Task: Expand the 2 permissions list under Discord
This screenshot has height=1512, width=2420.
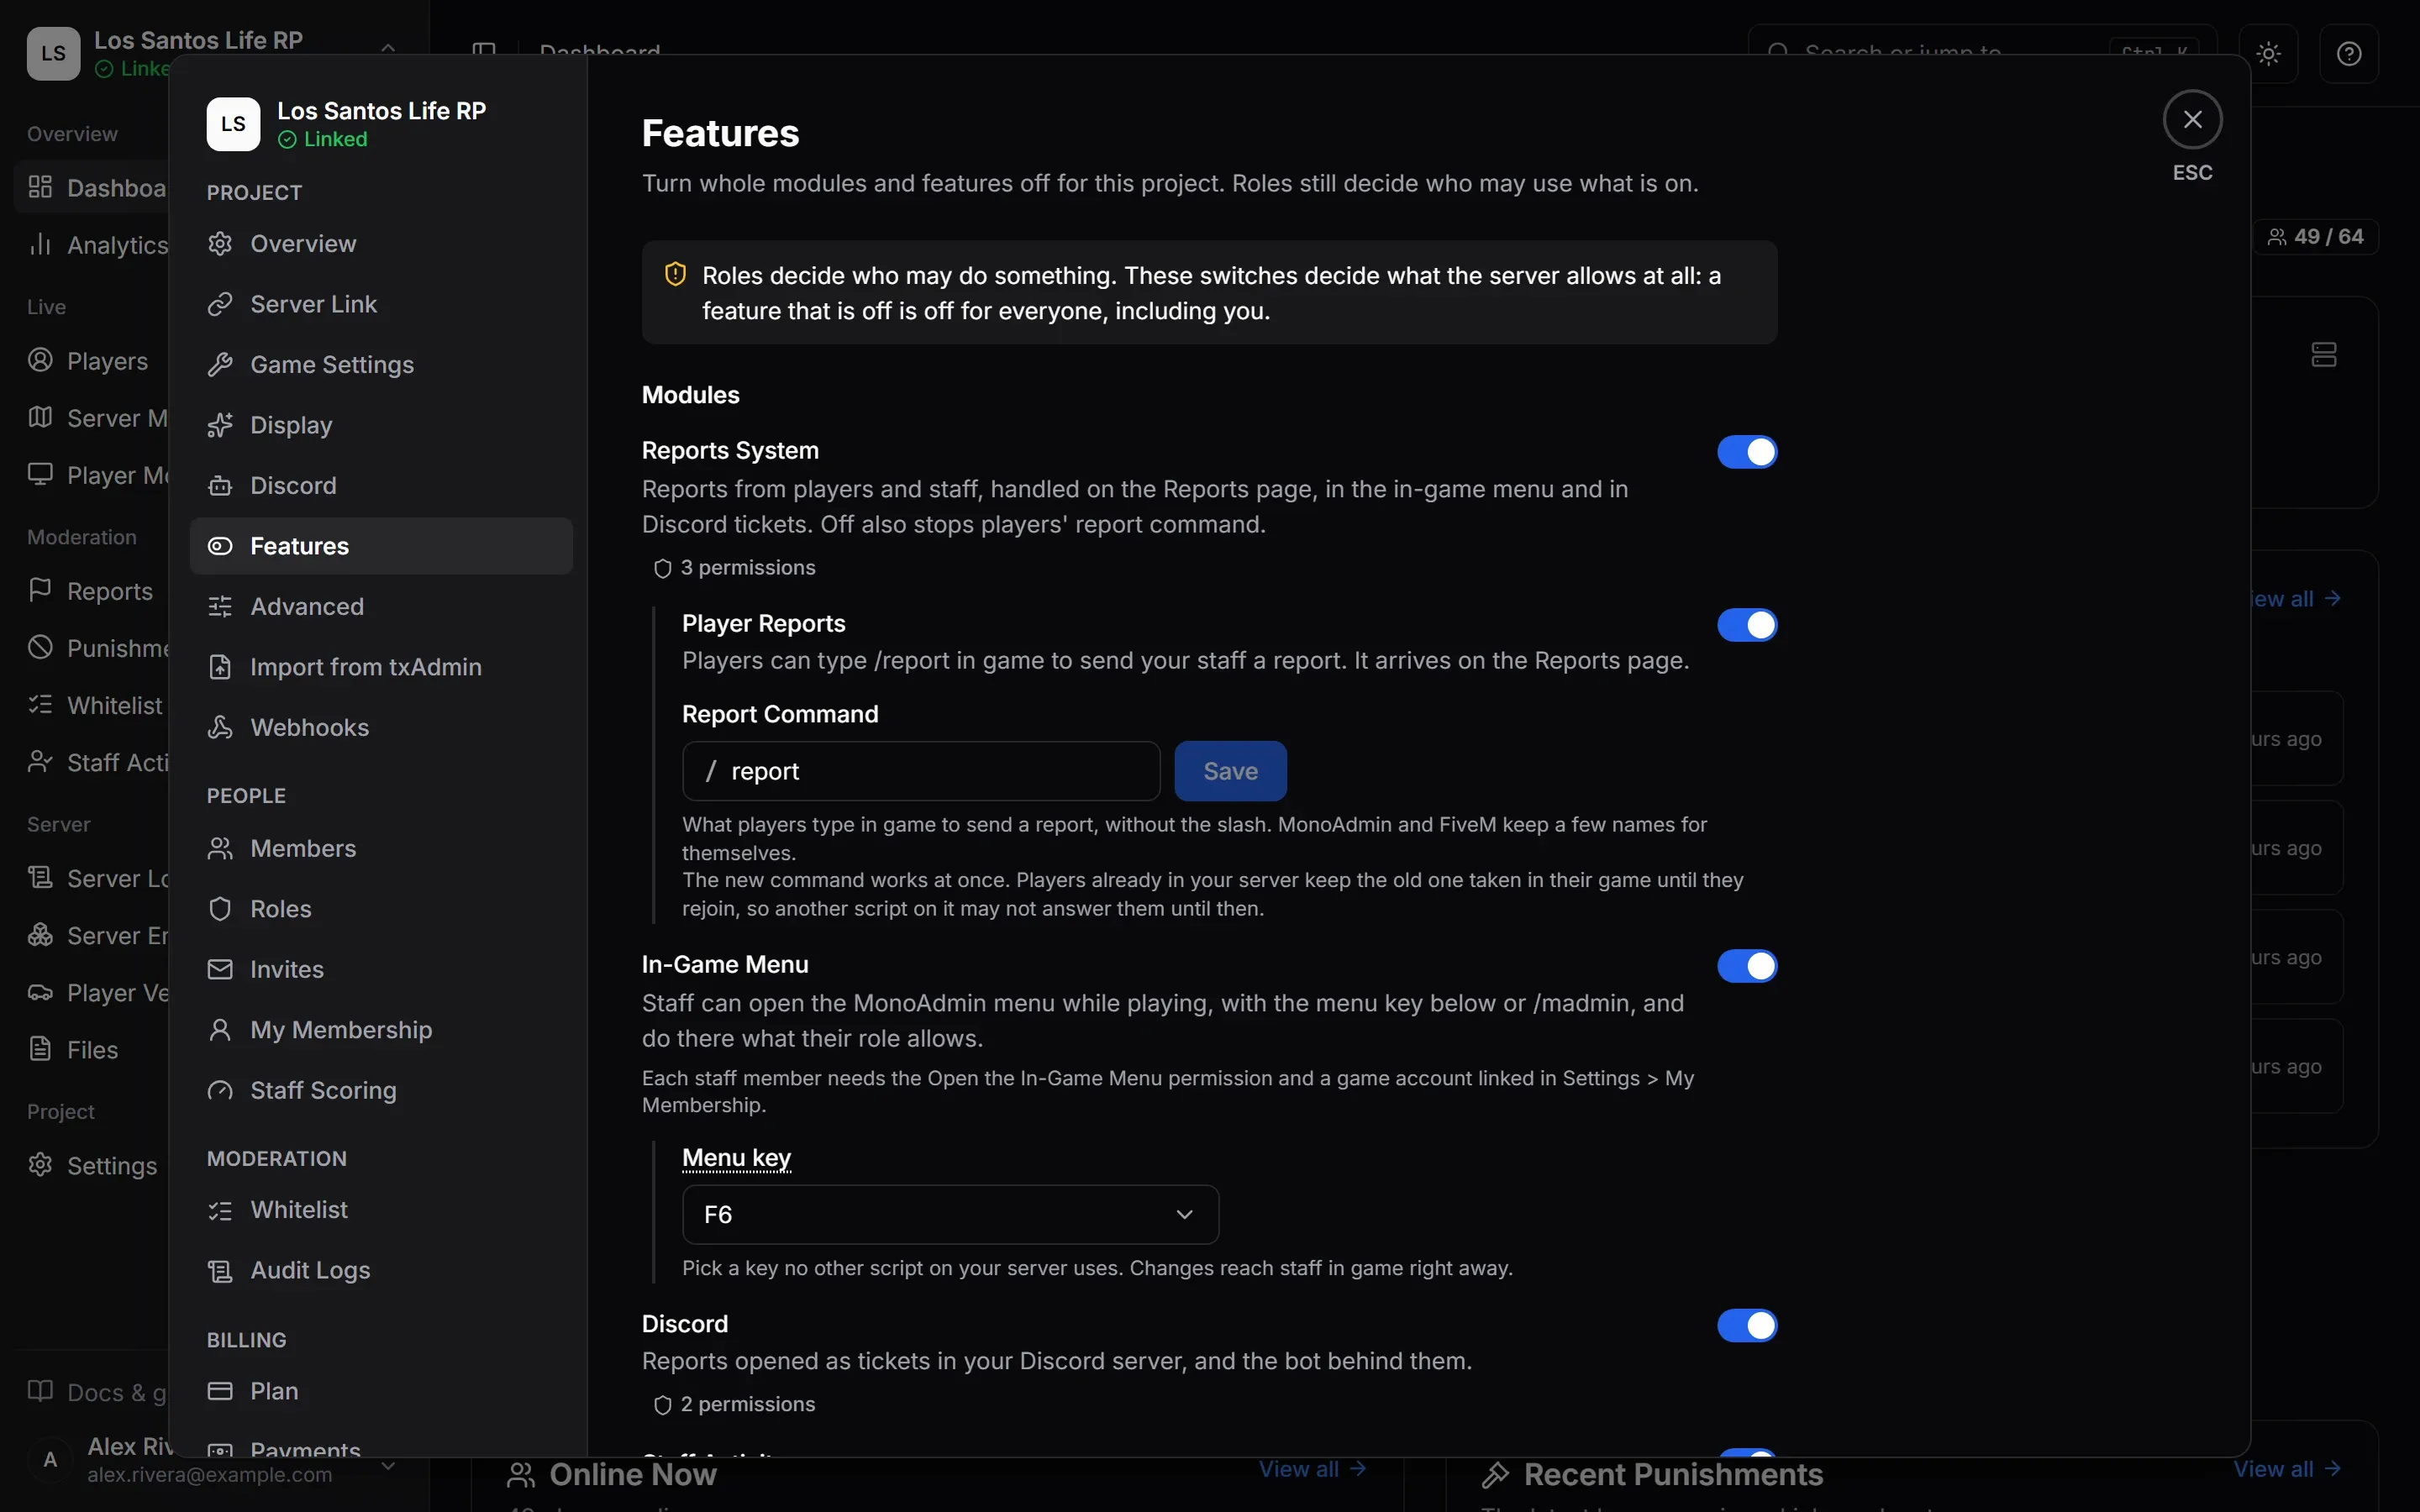Action: pyautogui.click(x=734, y=1405)
